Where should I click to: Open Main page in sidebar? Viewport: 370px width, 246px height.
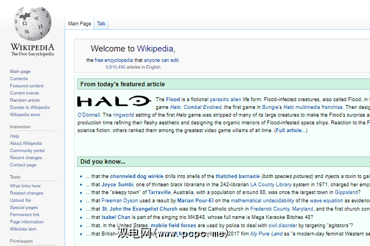(x=20, y=71)
